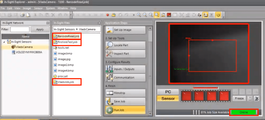Screen dimensions: 265x120
Task: Open the Edit menu
Action: (10, 8)
